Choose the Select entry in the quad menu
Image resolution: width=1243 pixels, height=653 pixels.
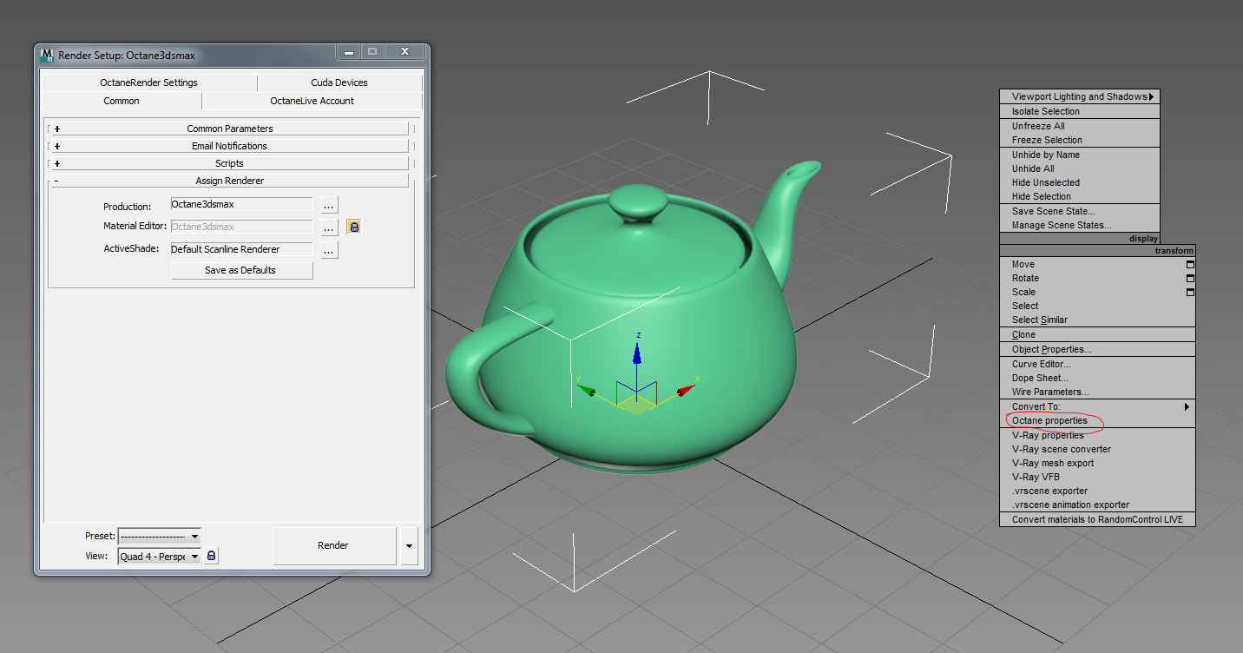click(x=1097, y=306)
